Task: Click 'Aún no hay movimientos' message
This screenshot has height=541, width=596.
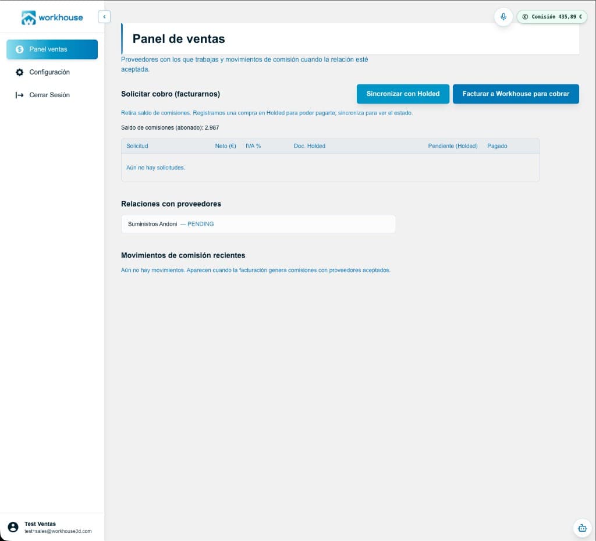Action: pyautogui.click(x=256, y=270)
